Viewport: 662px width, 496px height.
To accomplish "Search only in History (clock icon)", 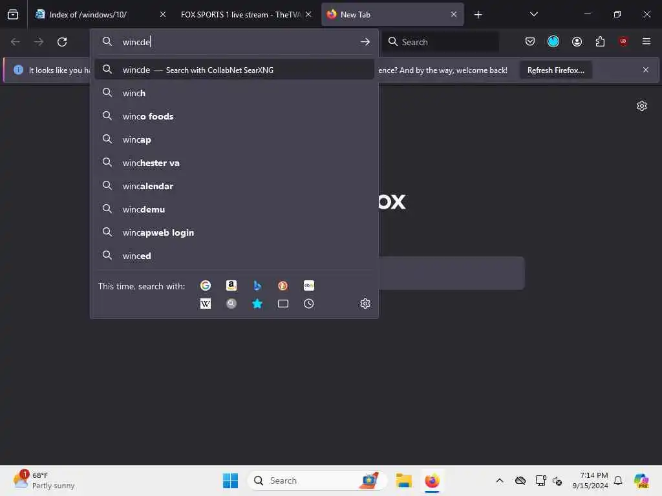I will [x=308, y=304].
